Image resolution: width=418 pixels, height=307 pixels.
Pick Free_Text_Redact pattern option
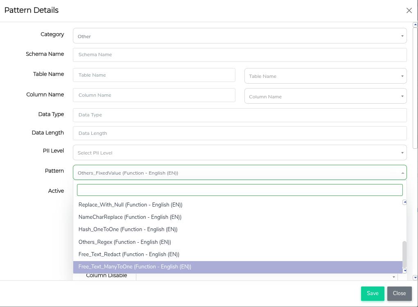(x=129, y=255)
